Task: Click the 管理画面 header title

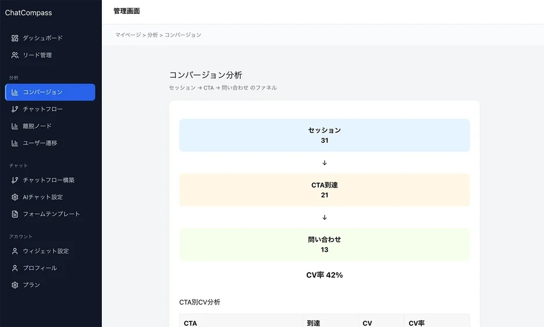Action: pyautogui.click(x=127, y=11)
